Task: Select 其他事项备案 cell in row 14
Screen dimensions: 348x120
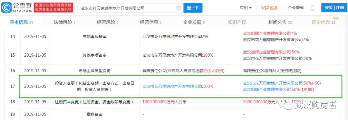Action: (94, 37)
